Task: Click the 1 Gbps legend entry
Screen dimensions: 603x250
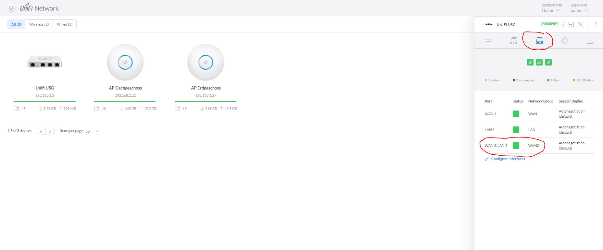Action: (553, 80)
